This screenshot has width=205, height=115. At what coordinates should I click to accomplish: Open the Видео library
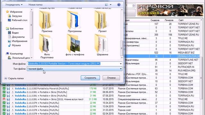point(13,33)
